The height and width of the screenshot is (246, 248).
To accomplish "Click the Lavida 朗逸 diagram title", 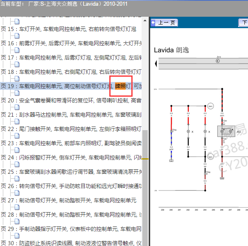I will [x=171, y=50].
